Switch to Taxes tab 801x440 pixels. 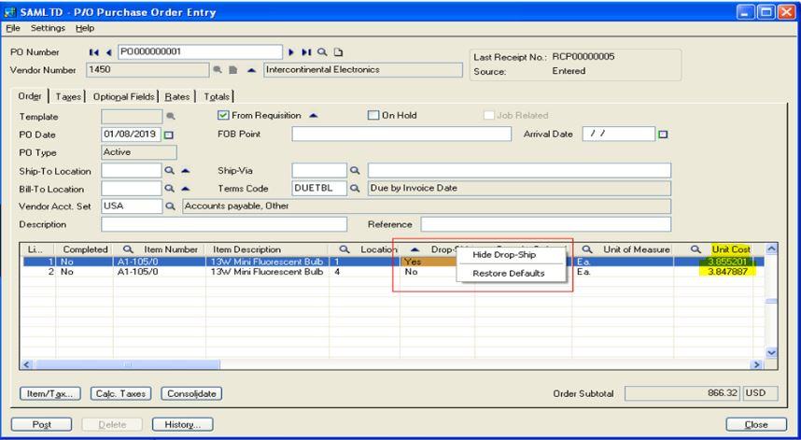pyautogui.click(x=68, y=96)
